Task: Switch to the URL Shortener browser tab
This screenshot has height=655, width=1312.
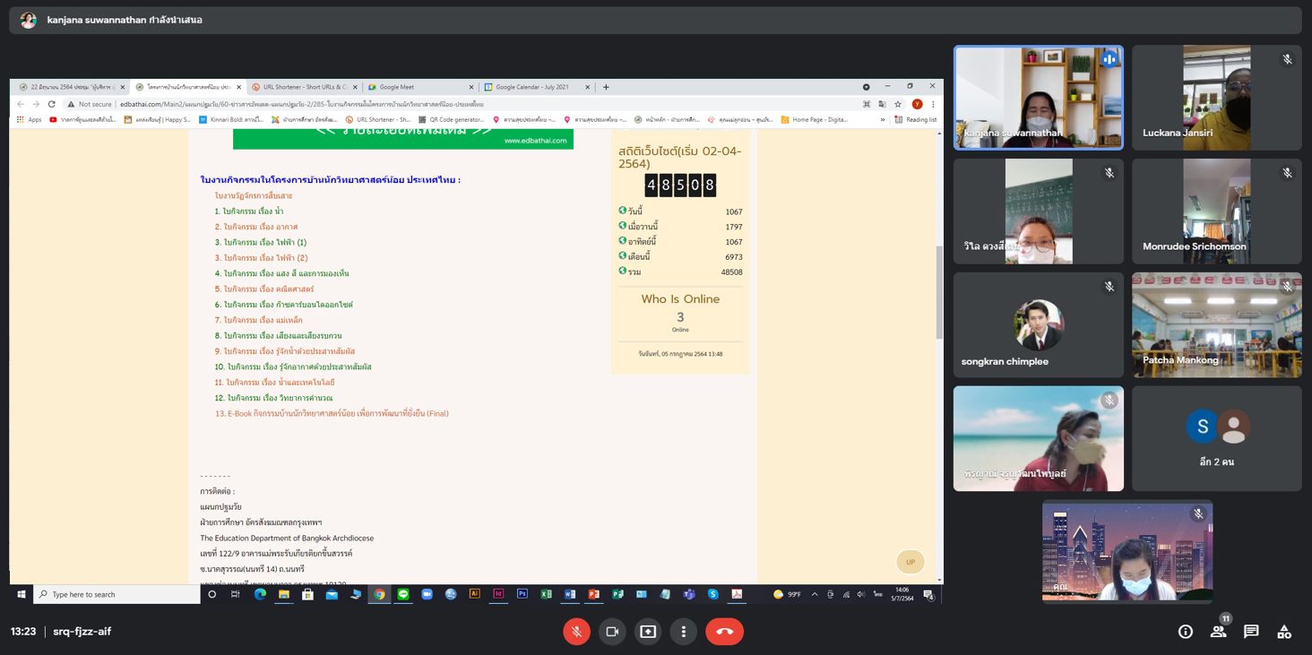Action: [304, 87]
